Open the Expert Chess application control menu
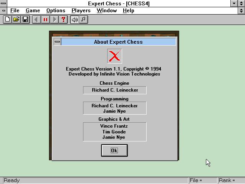This screenshot has width=245, height=184. (x=3, y=3)
